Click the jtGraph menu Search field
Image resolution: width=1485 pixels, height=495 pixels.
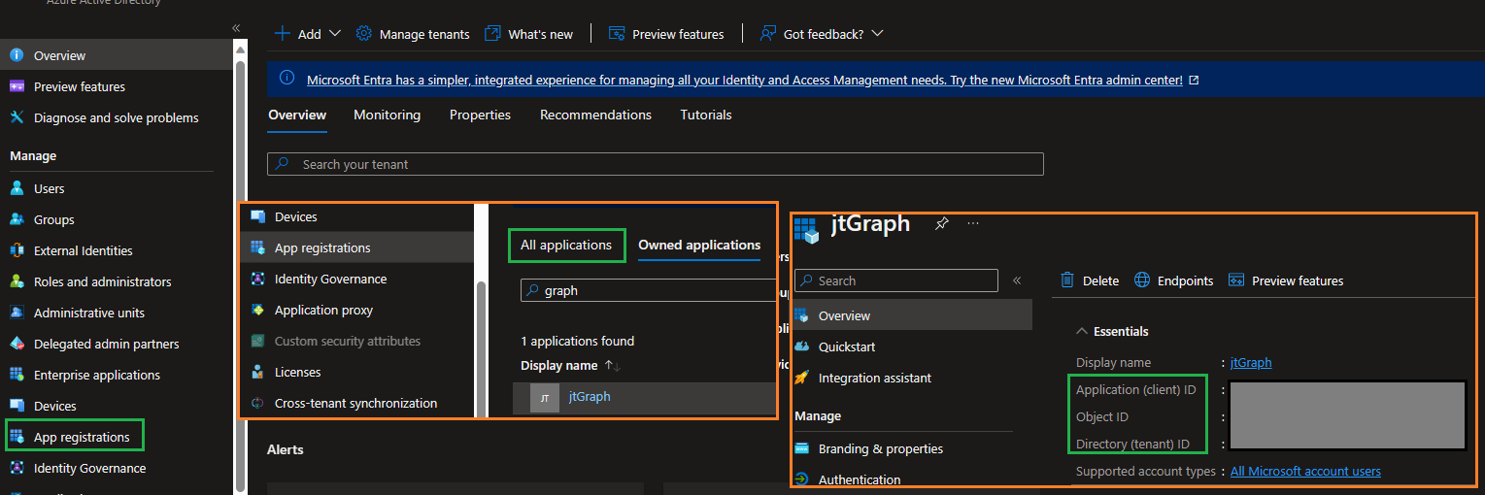click(896, 280)
